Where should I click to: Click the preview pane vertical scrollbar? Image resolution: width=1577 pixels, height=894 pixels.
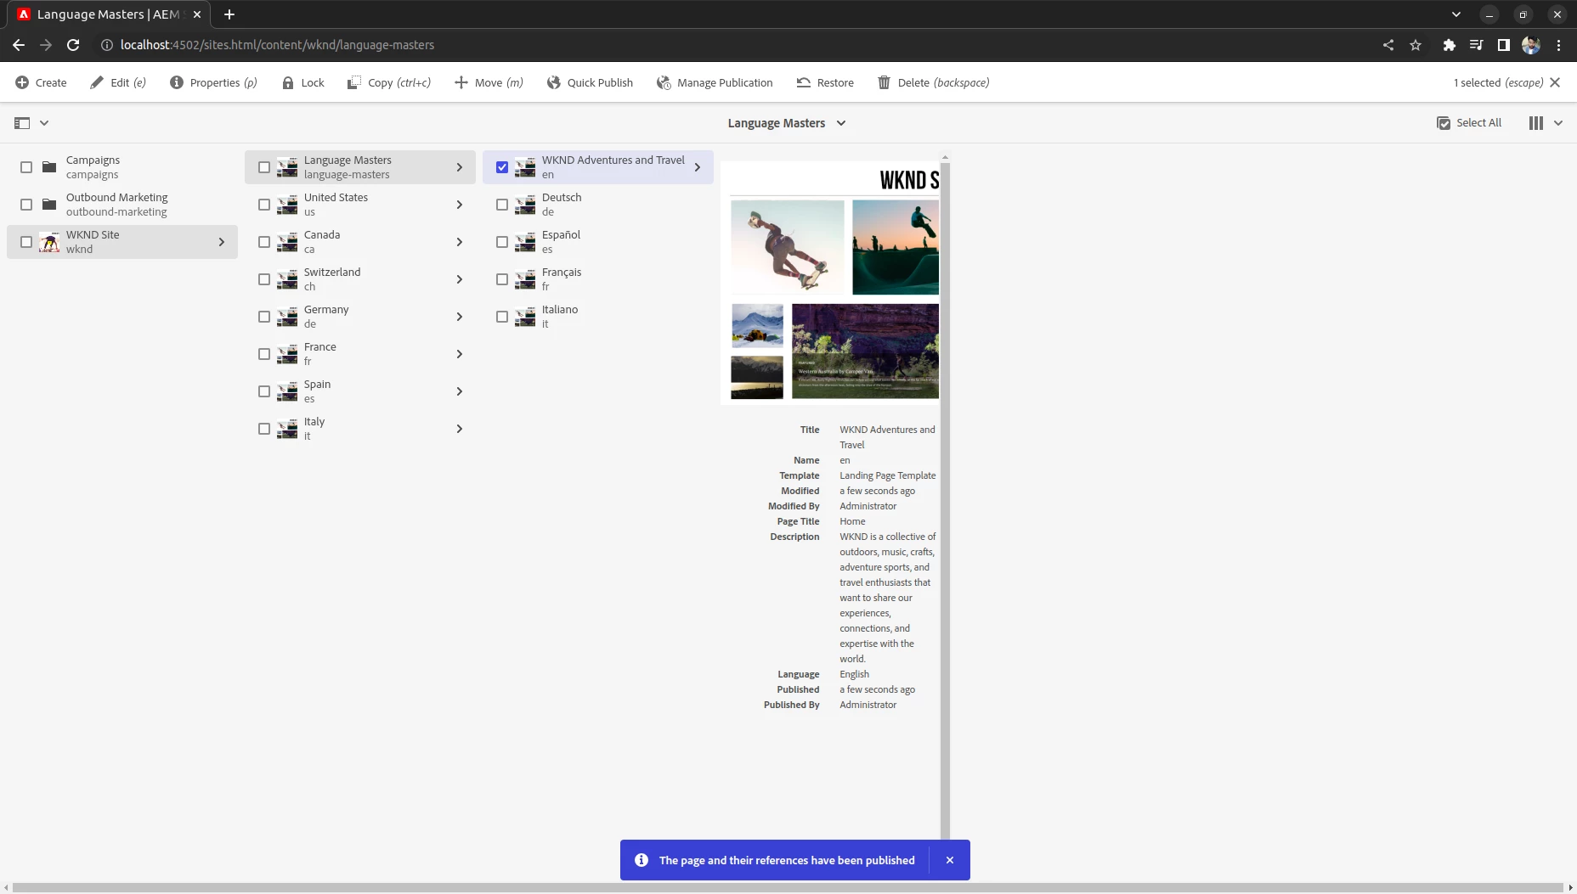pos(945,501)
